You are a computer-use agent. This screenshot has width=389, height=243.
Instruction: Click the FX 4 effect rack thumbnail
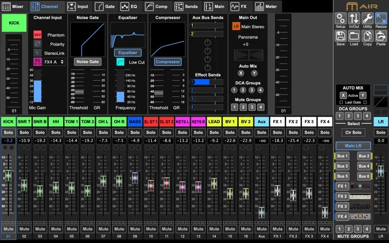tap(360, 216)
